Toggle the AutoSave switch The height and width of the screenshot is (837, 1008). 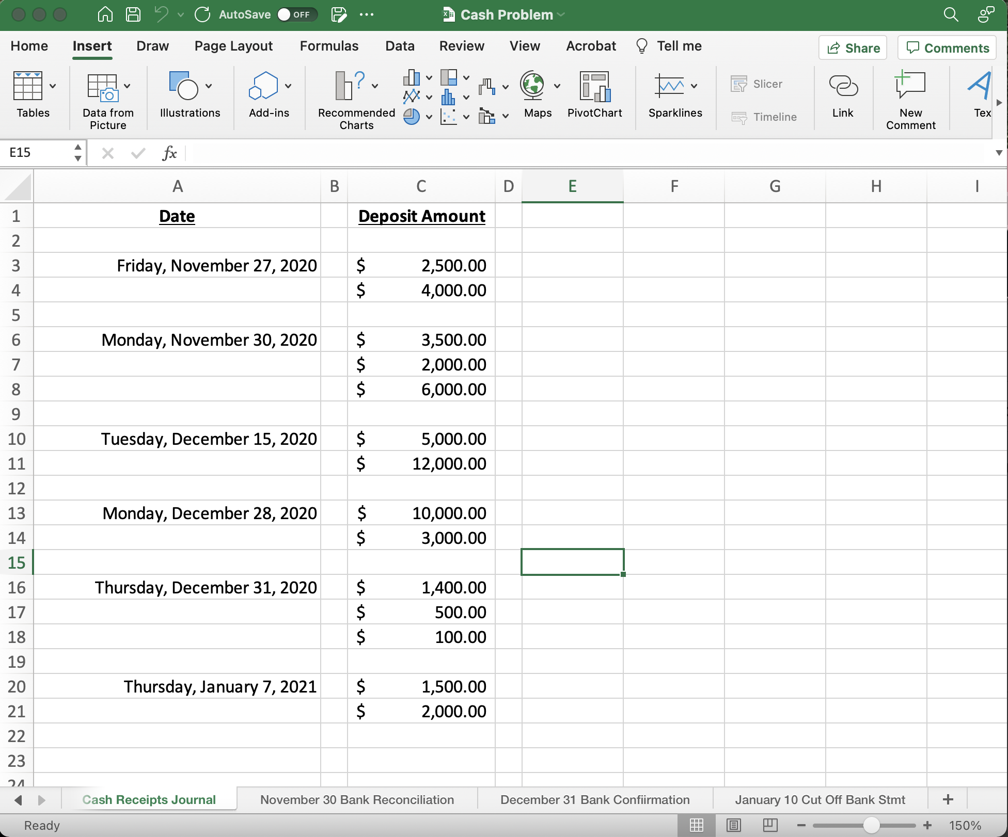[x=296, y=14]
